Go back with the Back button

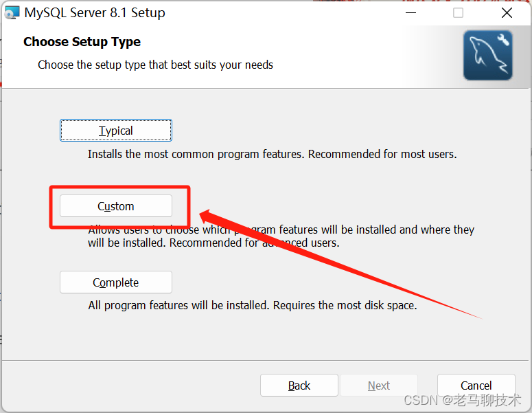(299, 386)
